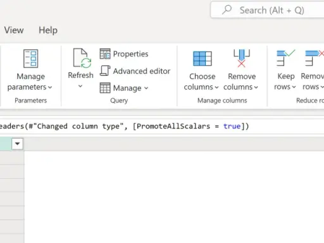Click the Manage table icon
The height and width of the screenshot is (243, 324).
point(105,88)
